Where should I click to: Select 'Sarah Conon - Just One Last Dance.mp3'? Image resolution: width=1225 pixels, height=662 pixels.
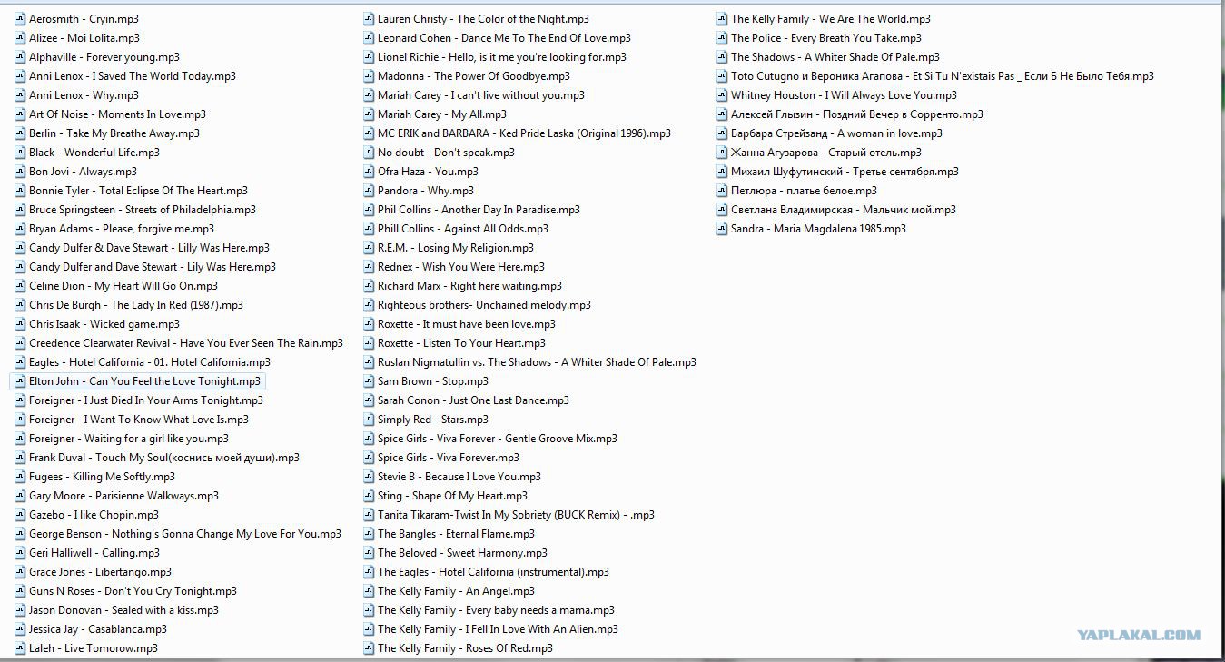pyautogui.click(x=473, y=400)
